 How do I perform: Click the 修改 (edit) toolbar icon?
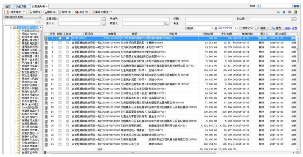click(x=60, y=12)
